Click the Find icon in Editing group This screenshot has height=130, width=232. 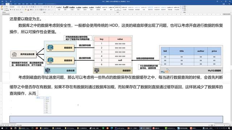point(184,6)
